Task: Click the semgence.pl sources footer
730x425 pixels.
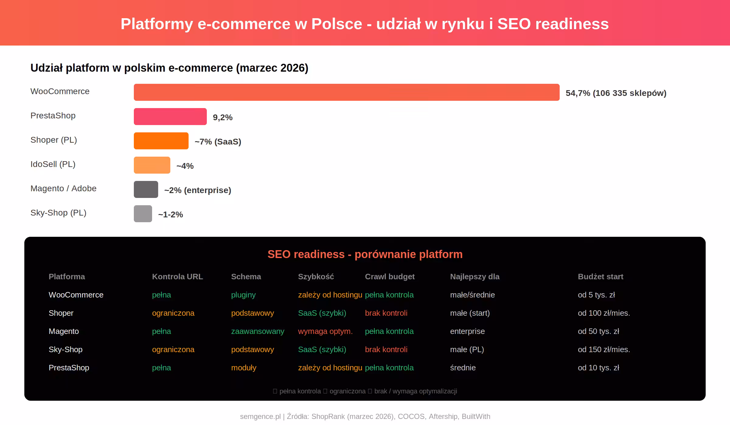Action: pyautogui.click(x=365, y=416)
